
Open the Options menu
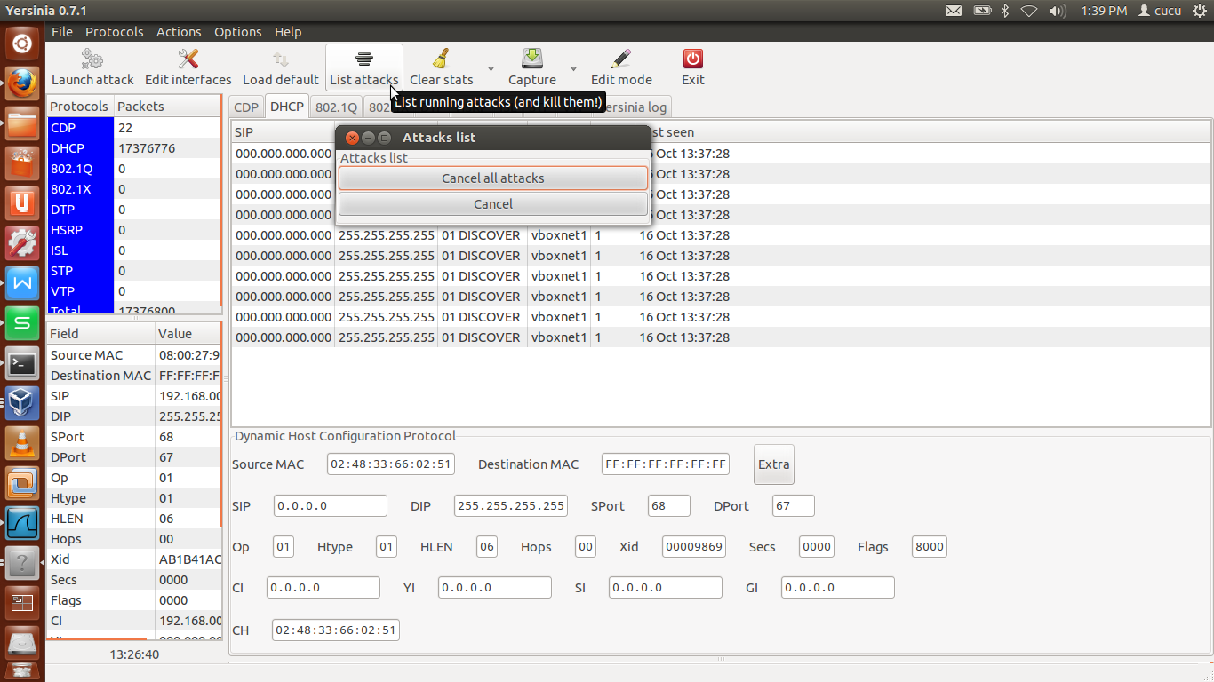coord(238,32)
